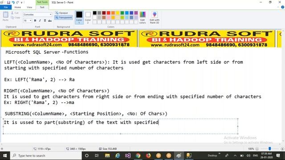Open Edit with Paint 3D
The image size is (285, 160).
click(155, 17)
